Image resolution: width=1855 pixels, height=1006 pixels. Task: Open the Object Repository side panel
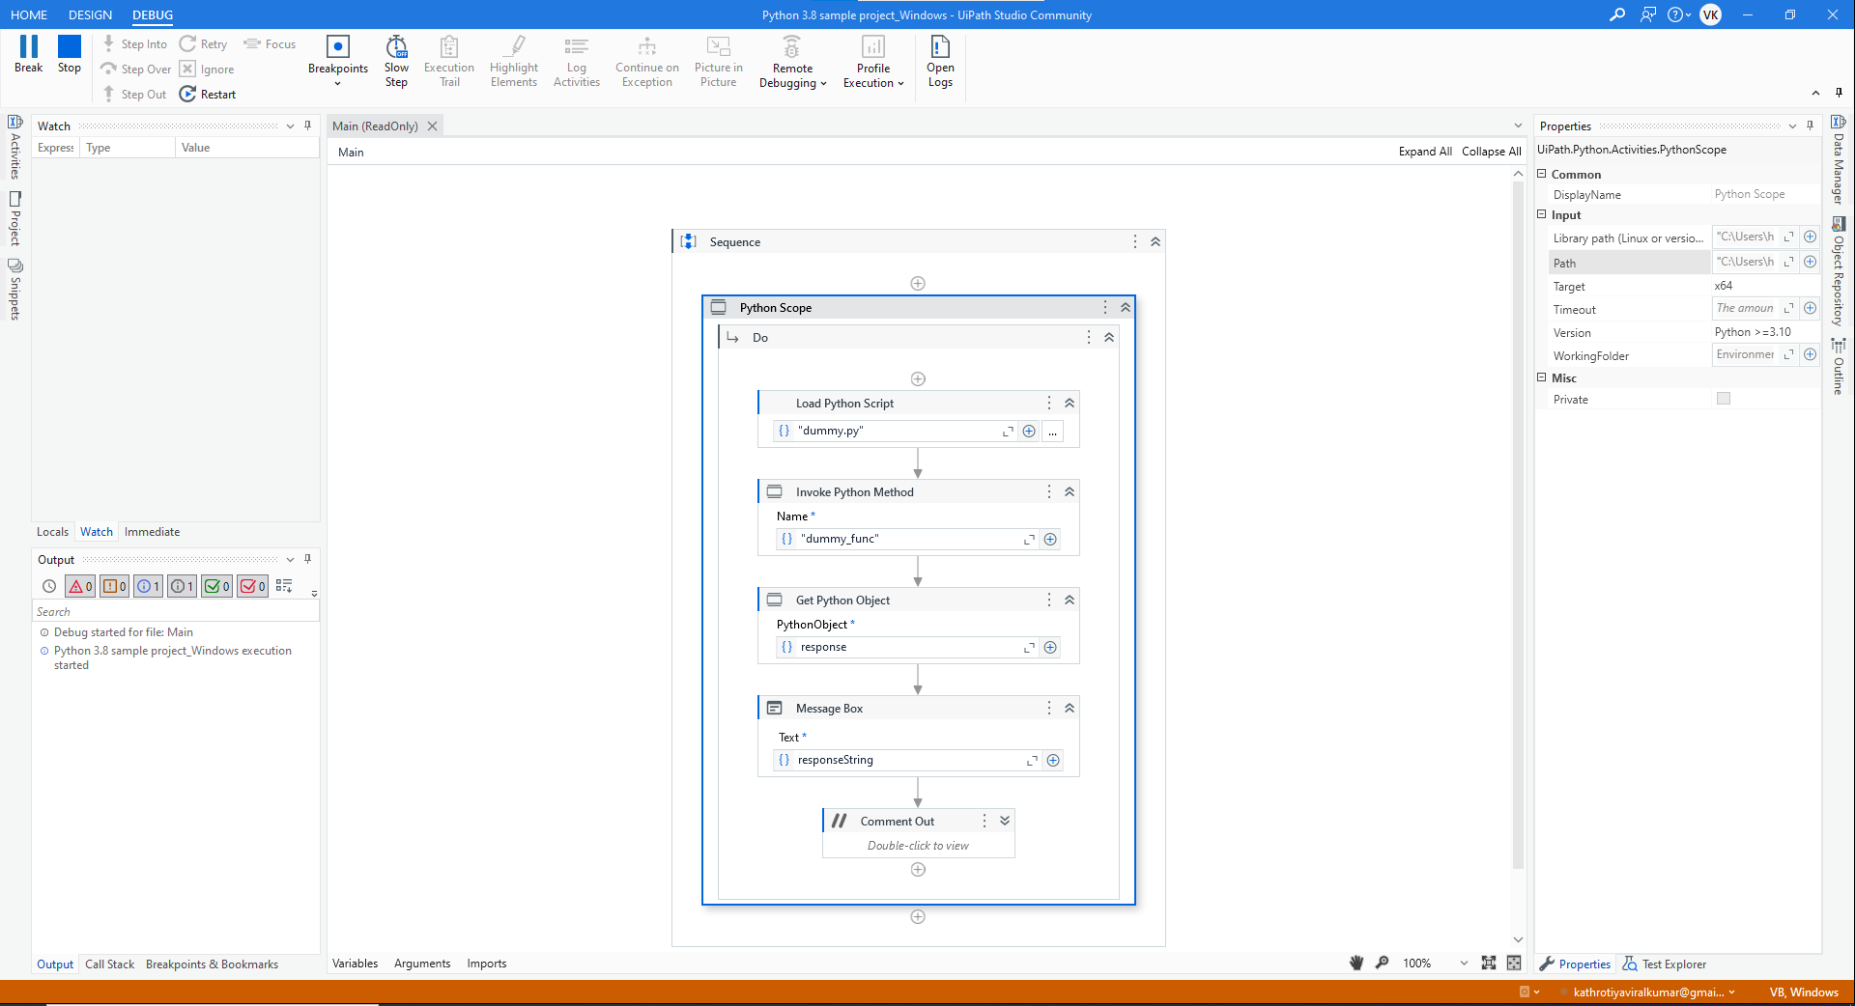coord(1838,271)
